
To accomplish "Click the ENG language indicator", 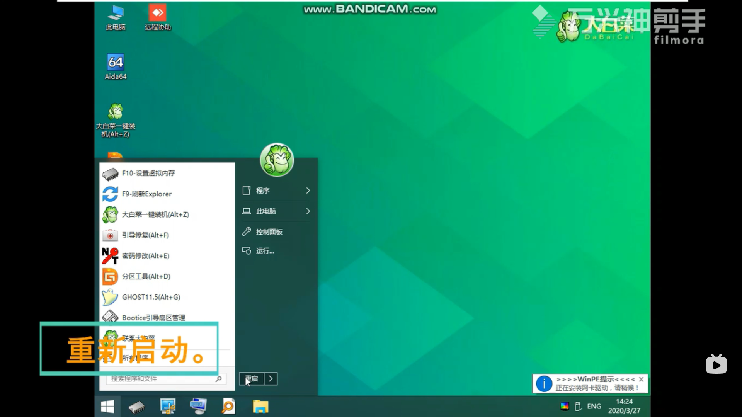I will [594, 406].
